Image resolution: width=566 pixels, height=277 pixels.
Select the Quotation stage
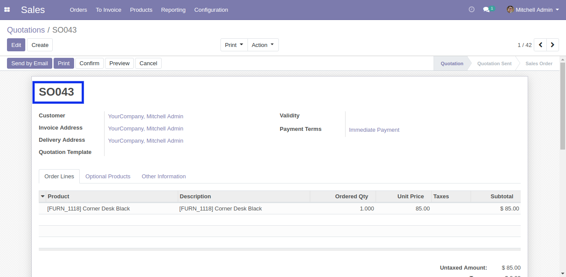[452, 63]
